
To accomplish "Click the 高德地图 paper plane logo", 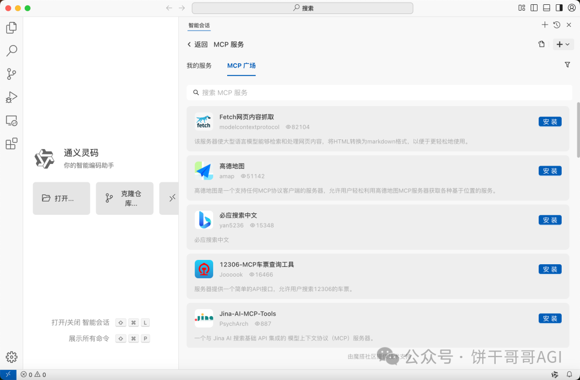I will pyautogui.click(x=204, y=170).
